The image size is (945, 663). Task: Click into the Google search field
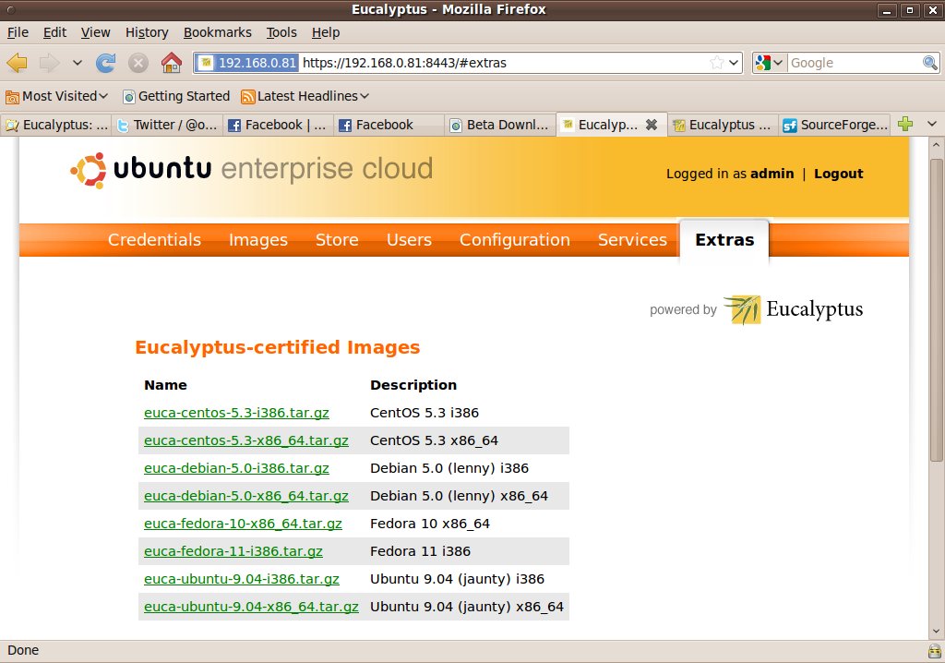point(854,63)
